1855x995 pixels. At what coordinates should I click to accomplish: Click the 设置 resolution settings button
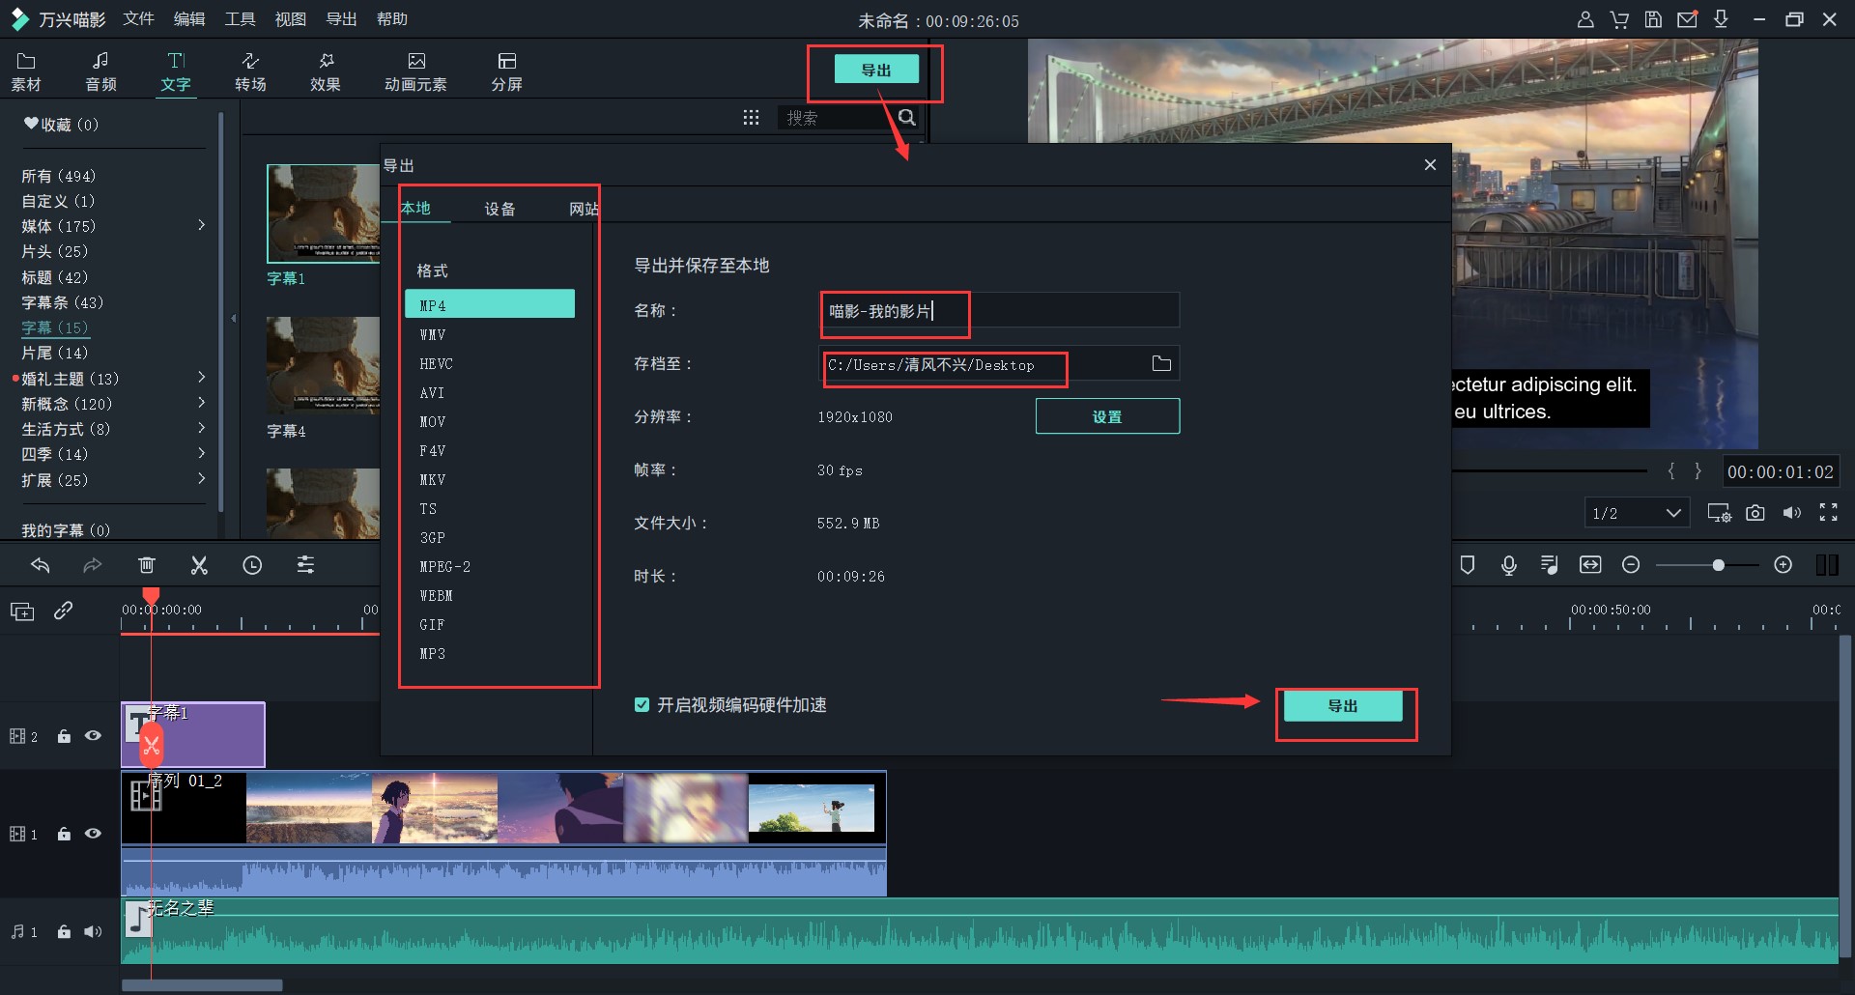(1107, 416)
